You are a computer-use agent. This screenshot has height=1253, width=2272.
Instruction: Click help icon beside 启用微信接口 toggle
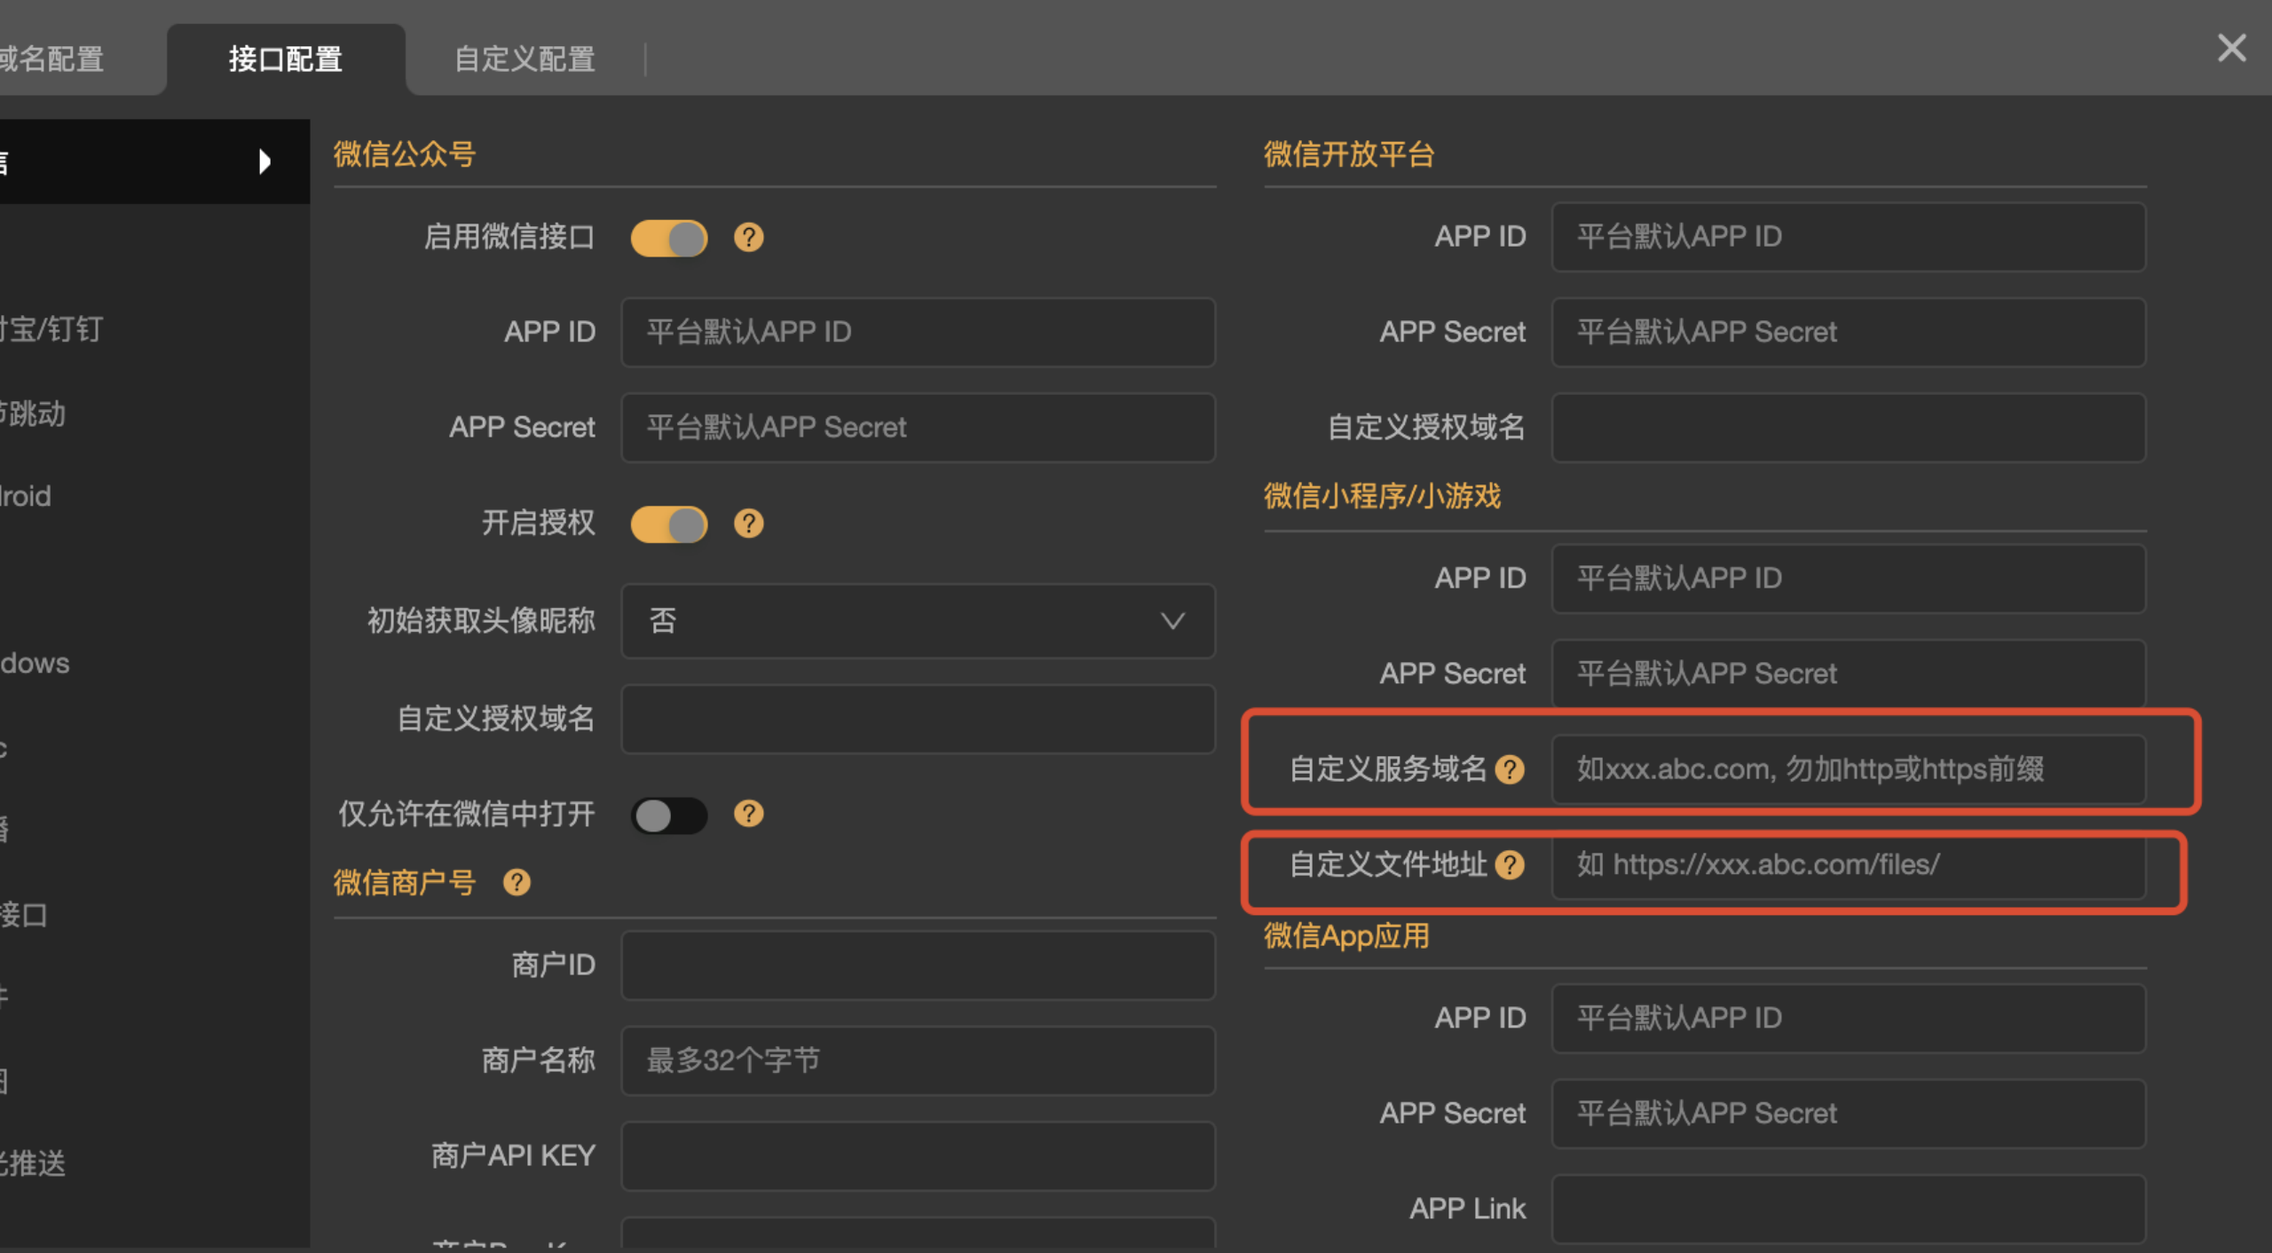click(x=748, y=237)
